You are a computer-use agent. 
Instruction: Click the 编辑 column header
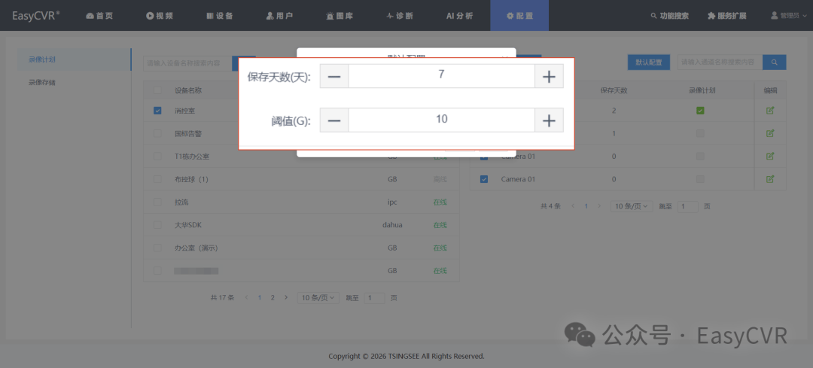point(771,90)
